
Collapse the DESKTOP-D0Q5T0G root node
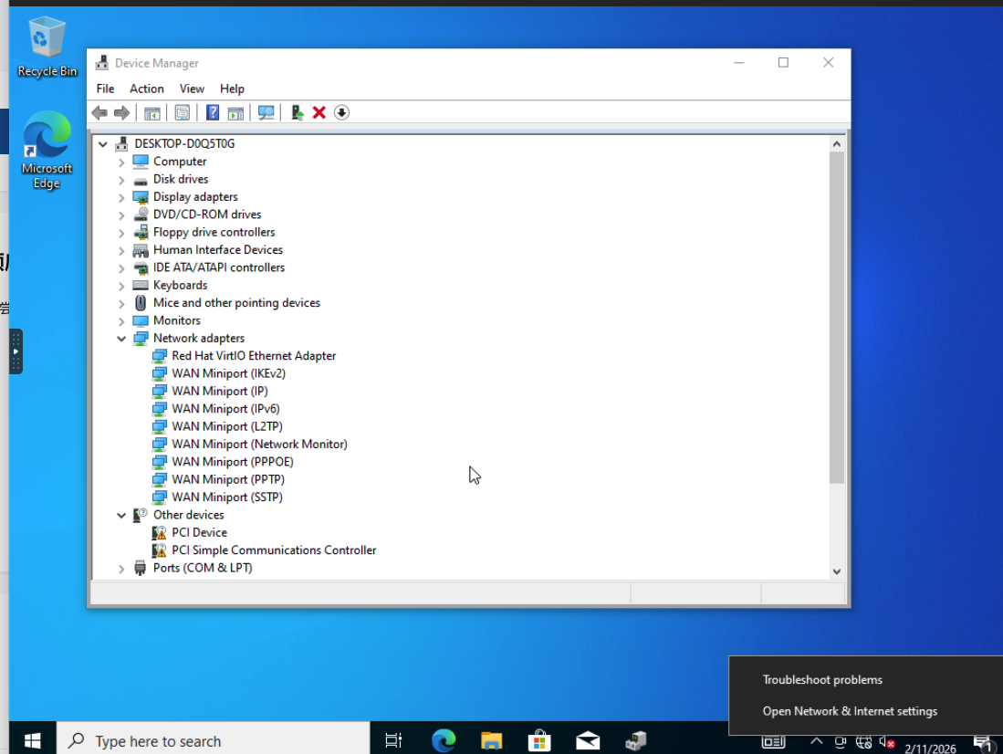(x=103, y=144)
